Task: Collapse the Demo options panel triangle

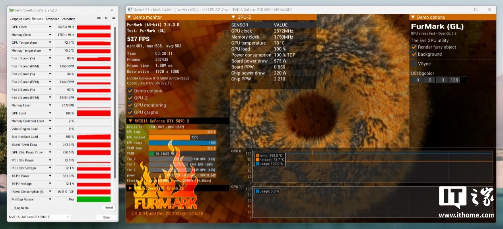Action: [413, 17]
